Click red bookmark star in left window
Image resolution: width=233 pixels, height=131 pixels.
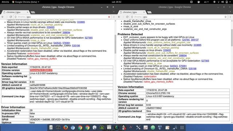[109, 17]
